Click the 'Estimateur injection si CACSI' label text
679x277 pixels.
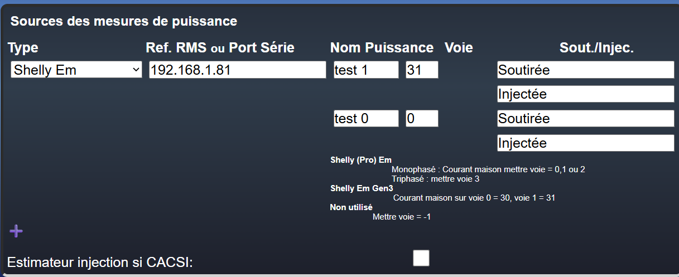point(100,262)
